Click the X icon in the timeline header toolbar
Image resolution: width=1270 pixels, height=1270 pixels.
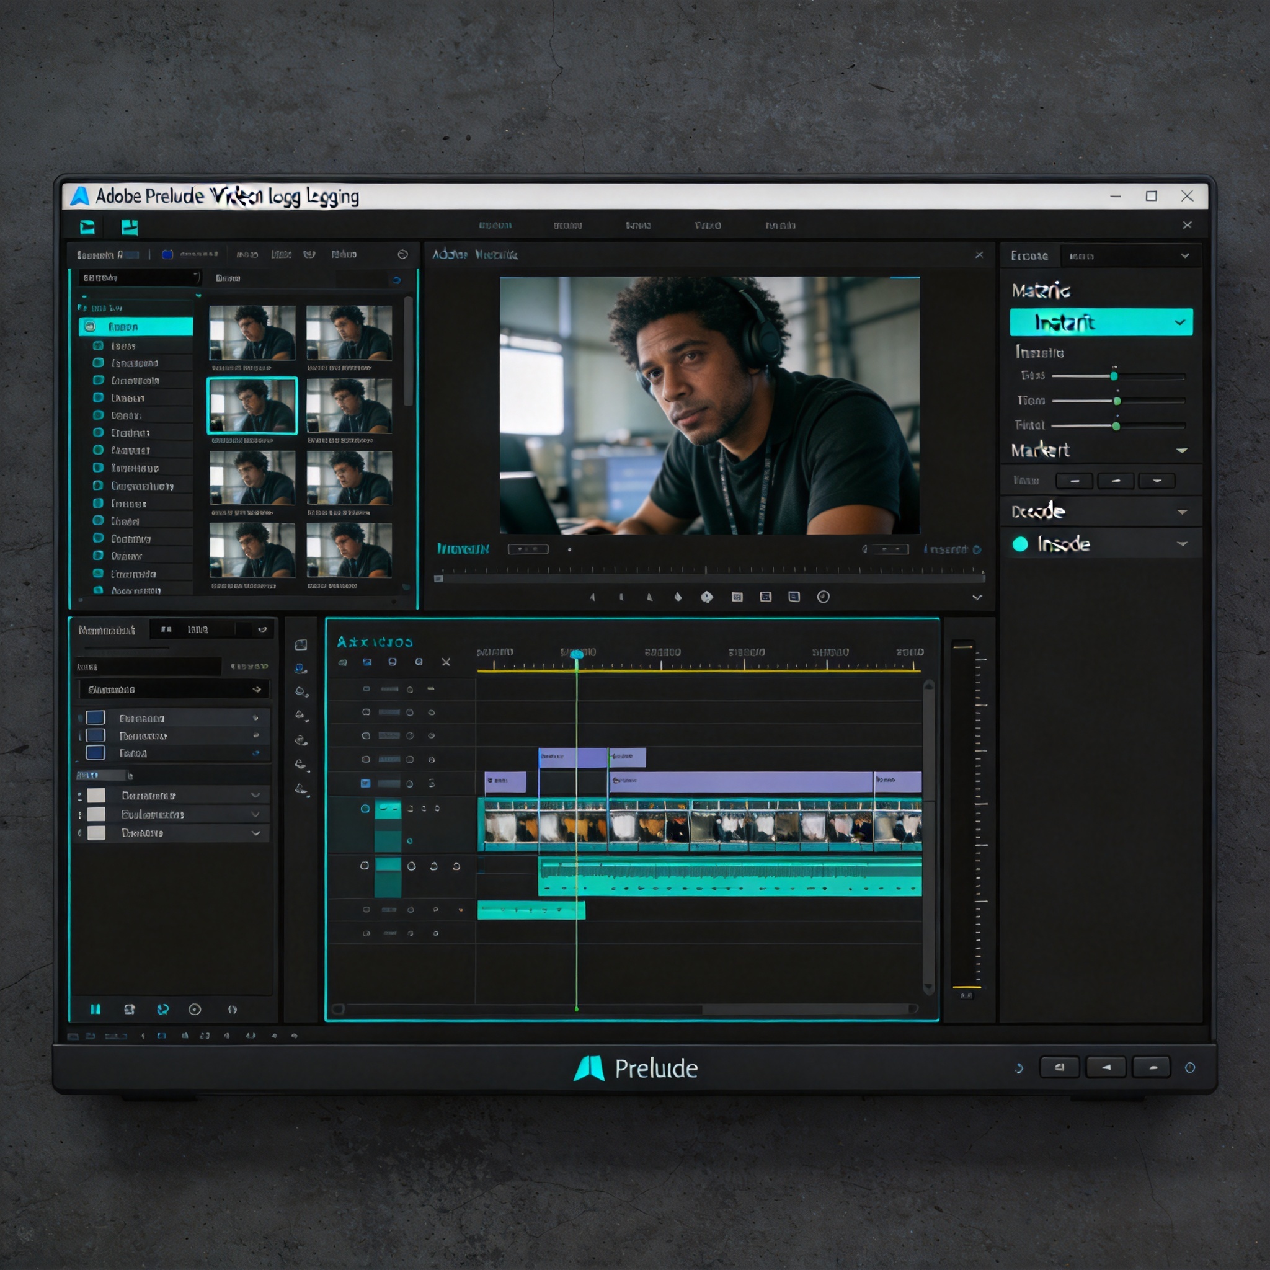click(x=446, y=662)
